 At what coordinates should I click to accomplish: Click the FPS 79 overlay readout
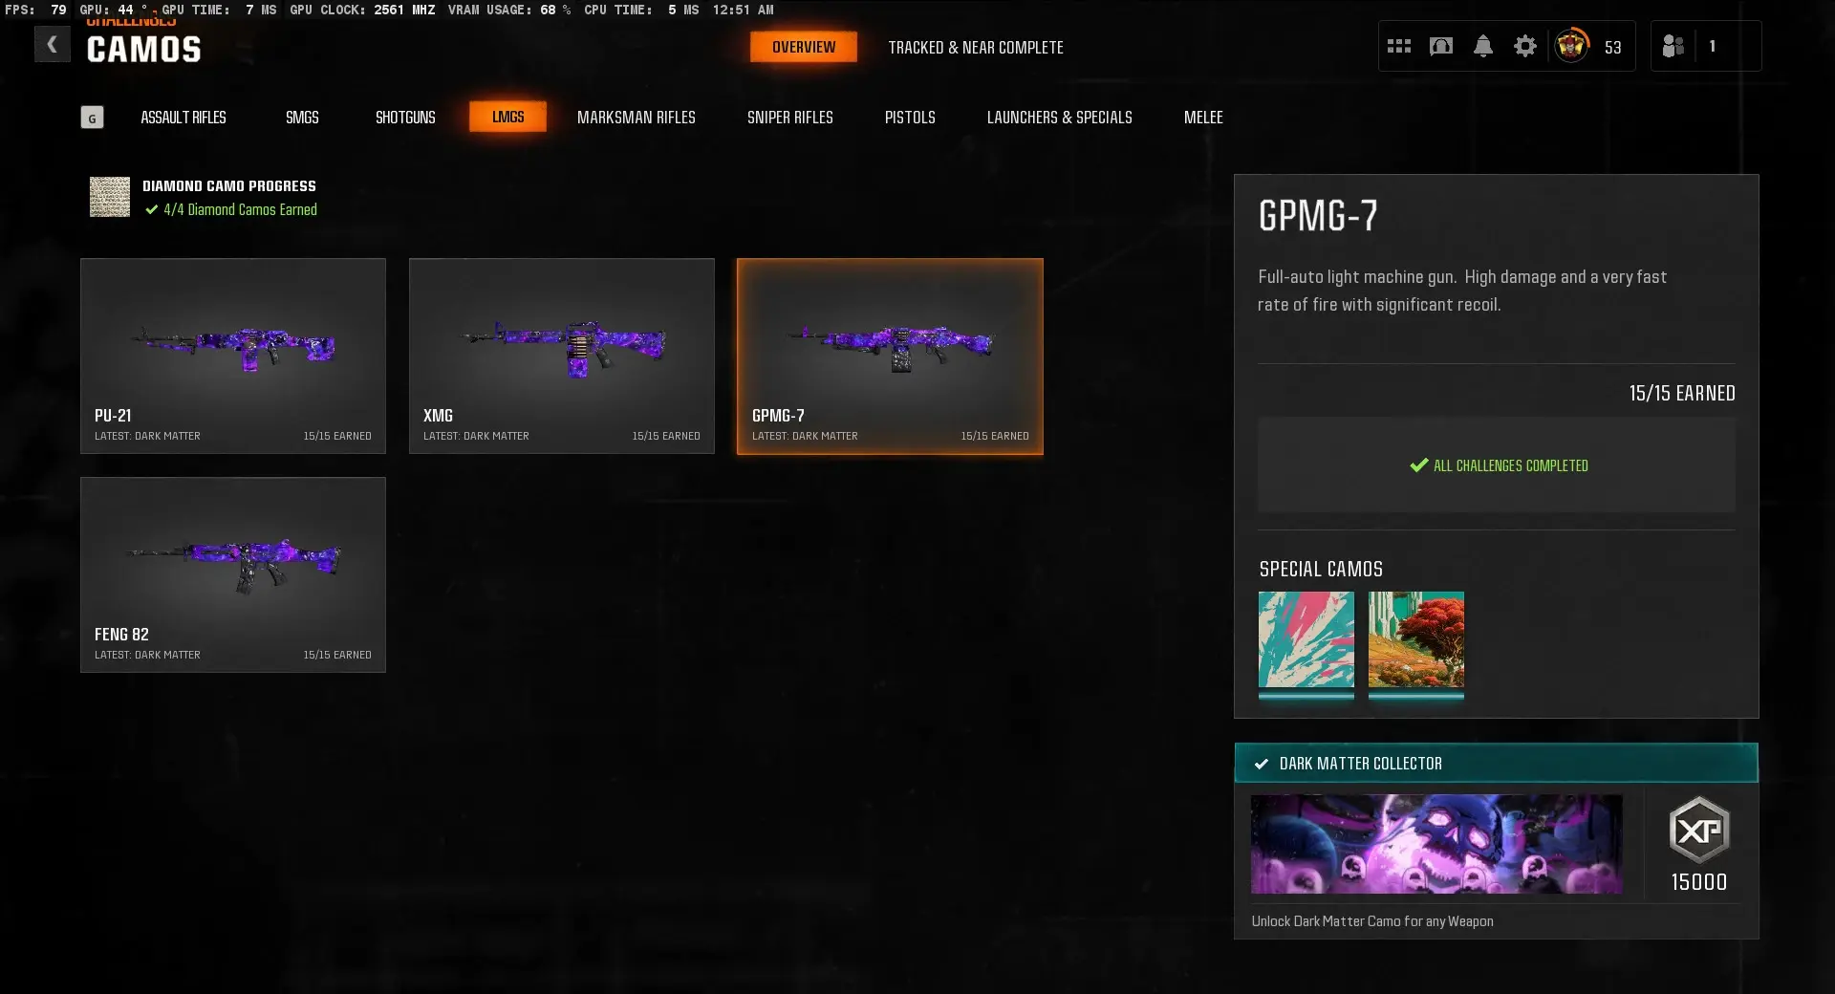pos(36,10)
